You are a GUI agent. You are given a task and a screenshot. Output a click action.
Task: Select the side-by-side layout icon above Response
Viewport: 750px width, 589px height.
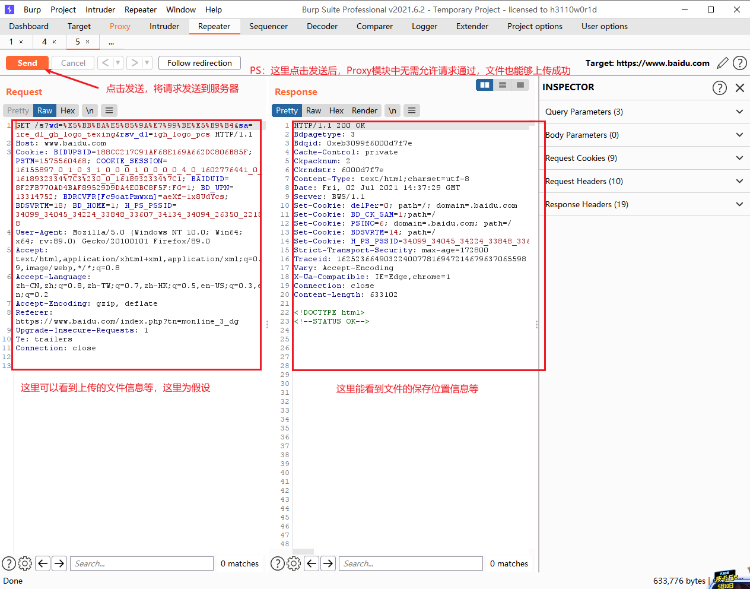click(484, 85)
